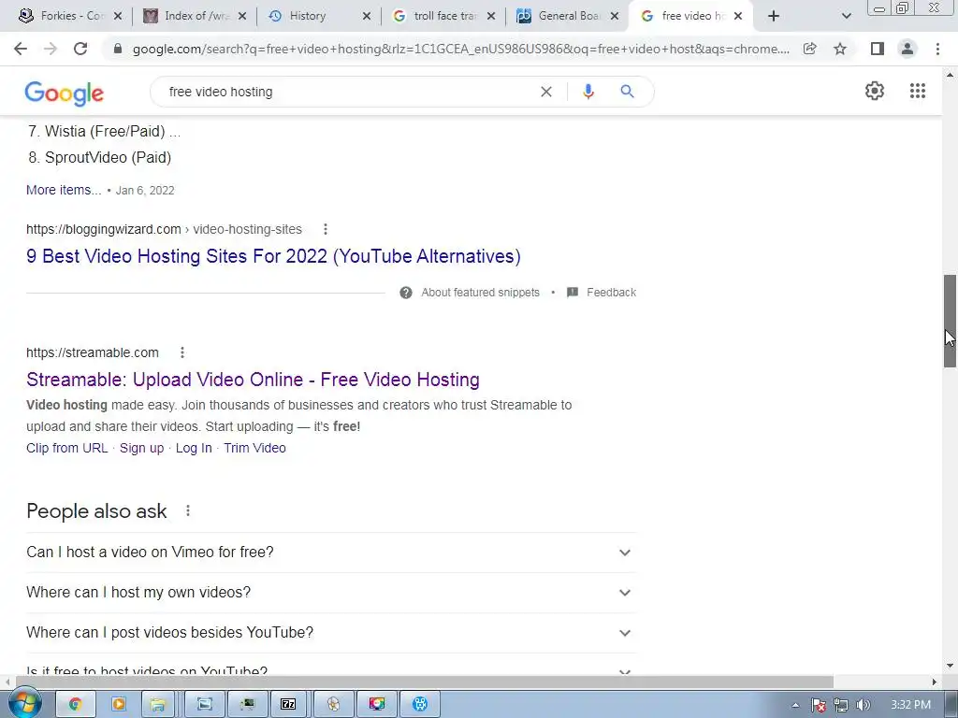958x718 pixels.
Task: Open the Streamable Log In sitelink
Action: tap(194, 448)
